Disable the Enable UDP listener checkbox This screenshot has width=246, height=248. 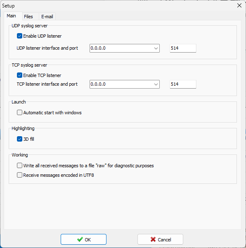(x=19, y=36)
